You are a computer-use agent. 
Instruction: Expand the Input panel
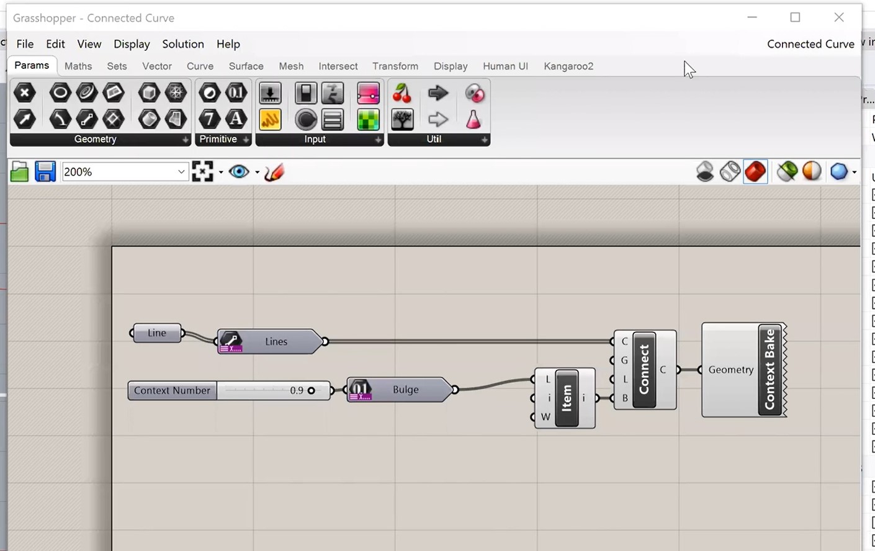[x=379, y=140]
